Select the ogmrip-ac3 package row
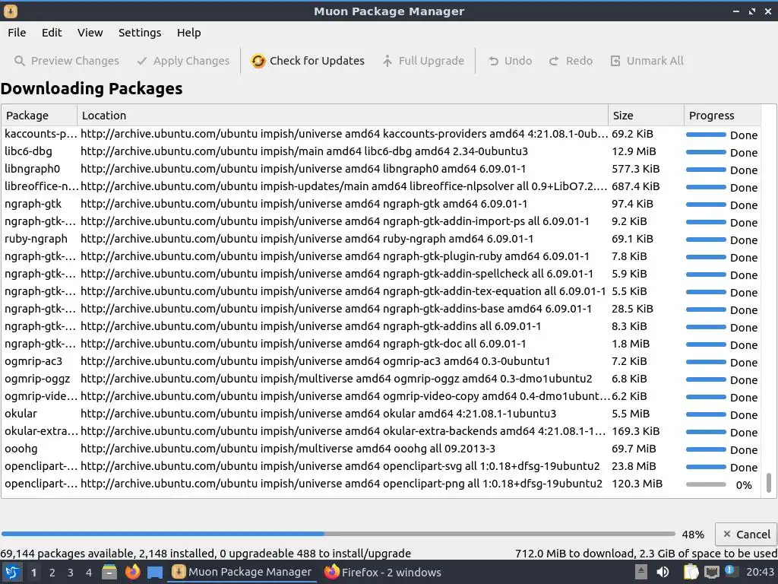 click(381, 361)
